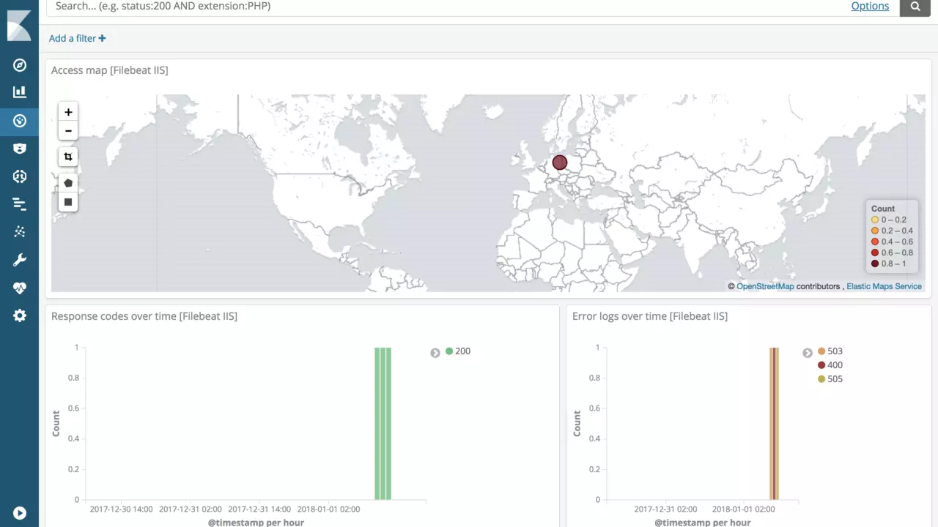Expand the sidebar with the bottom arrow
The image size is (938, 527).
click(x=20, y=514)
